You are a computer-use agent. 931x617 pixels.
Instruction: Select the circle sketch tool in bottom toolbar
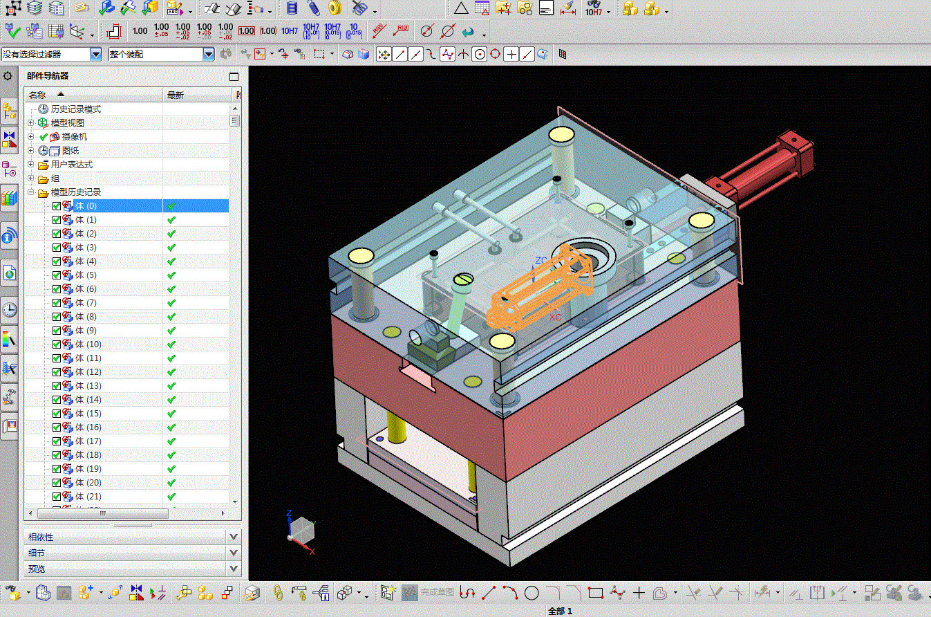[x=532, y=593]
